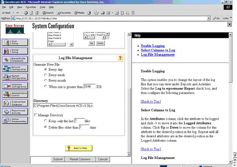Click main frame scrollbar up arrow
Viewport: 237px width, 167px height.
[x=129, y=34]
